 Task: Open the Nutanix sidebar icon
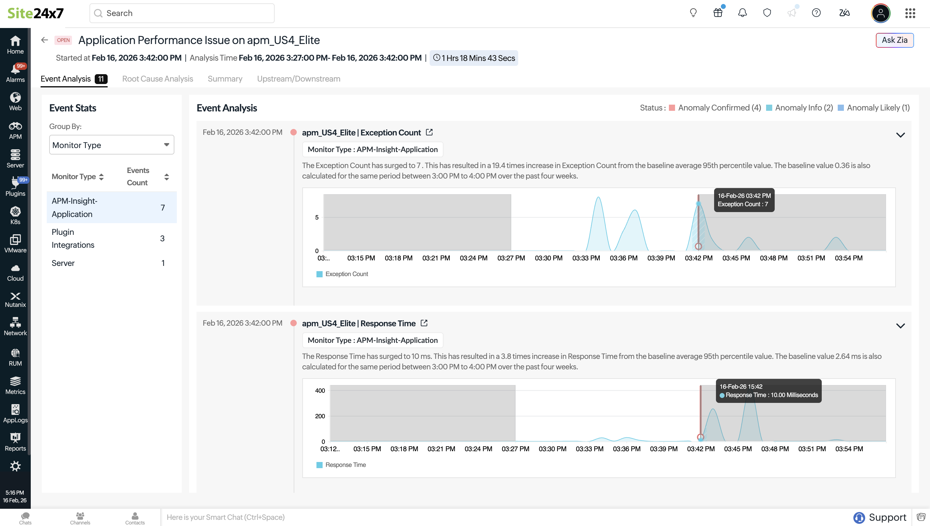tap(15, 300)
